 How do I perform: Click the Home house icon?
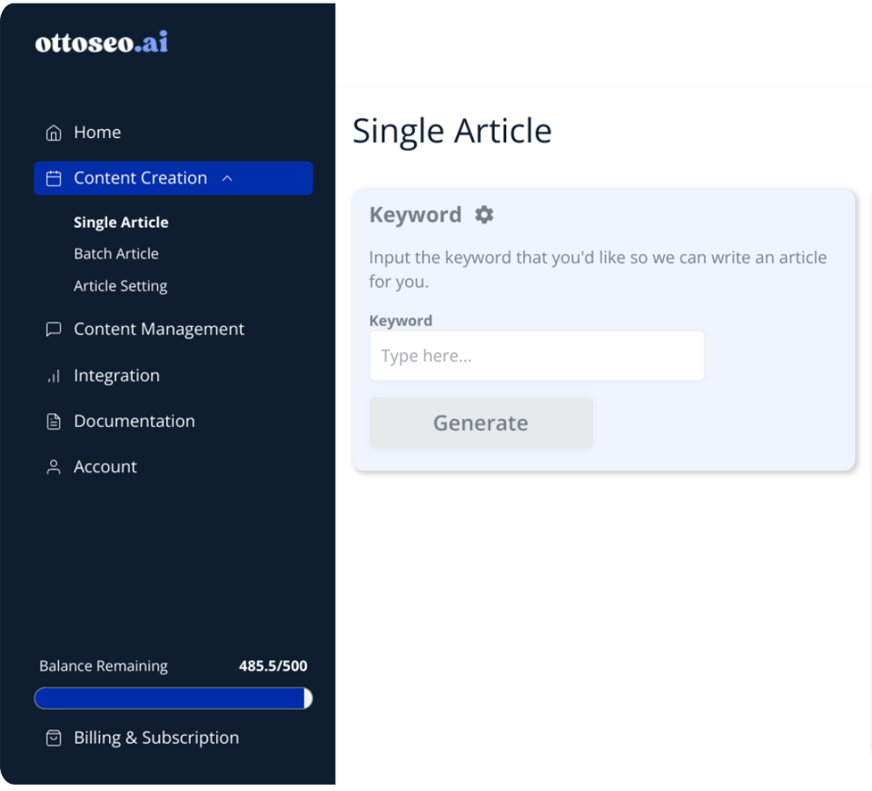[54, 133]
